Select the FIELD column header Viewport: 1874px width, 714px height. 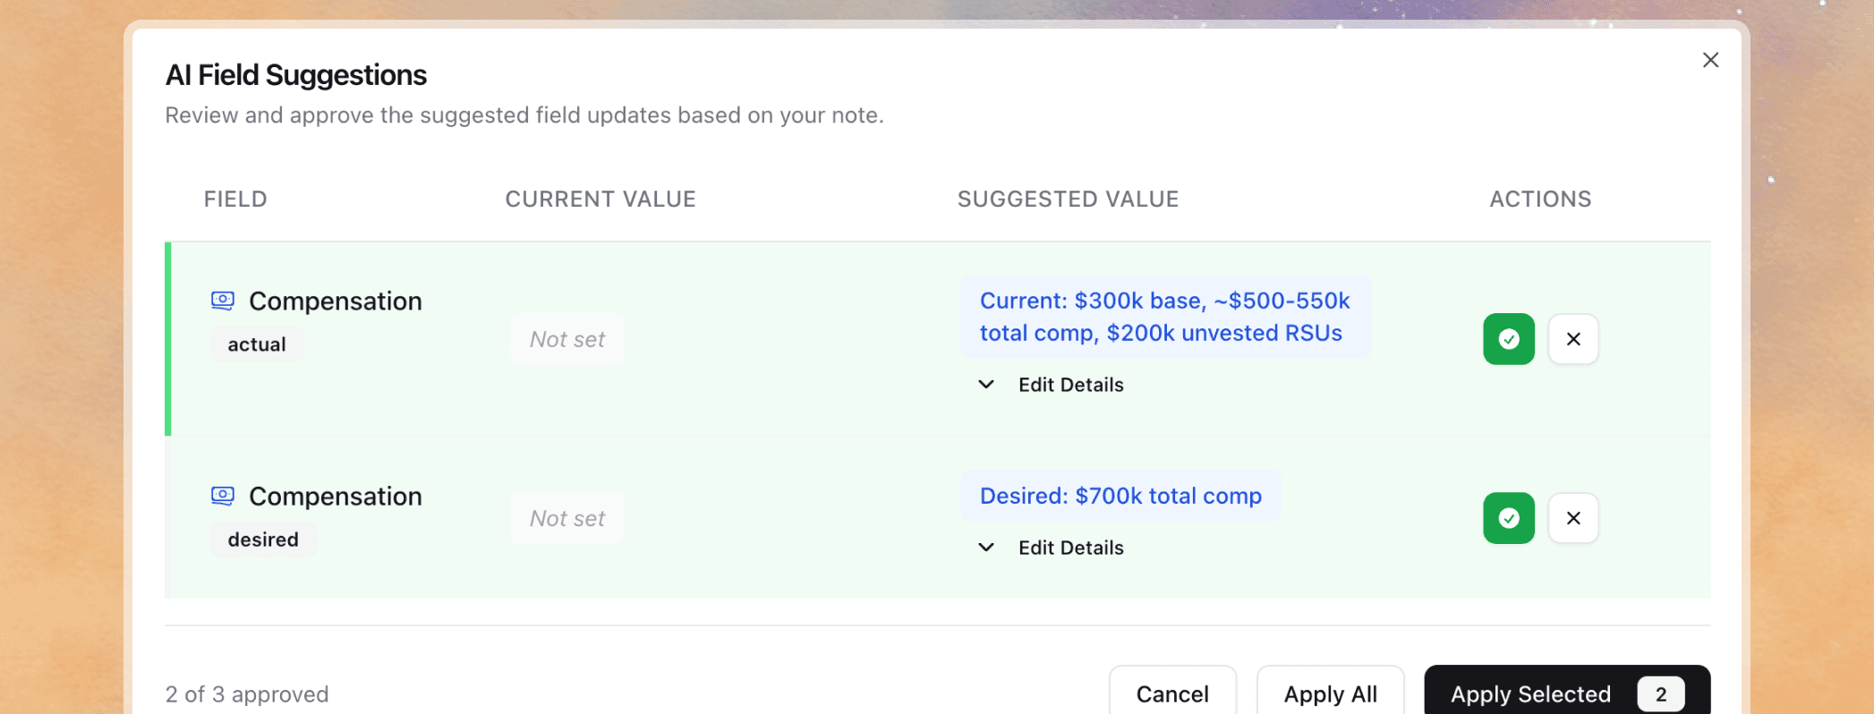[235, 199]
